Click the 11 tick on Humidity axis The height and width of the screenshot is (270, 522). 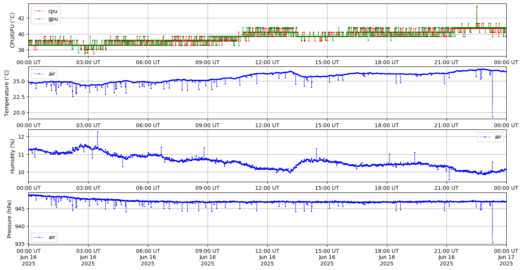(x=21, y=155)
